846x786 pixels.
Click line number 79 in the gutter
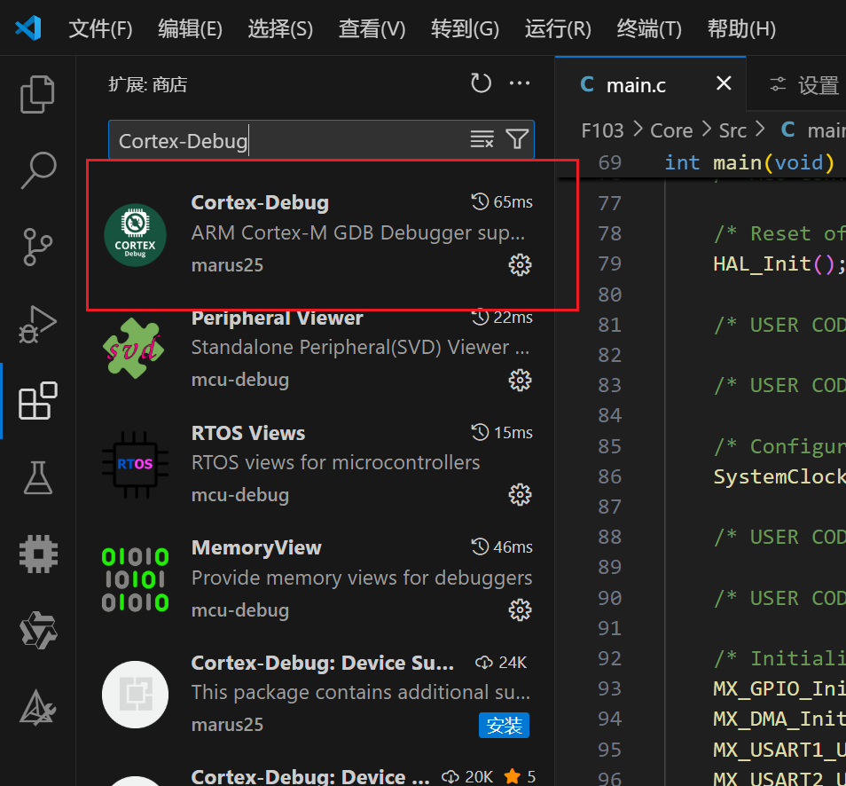tap(610, 263)
